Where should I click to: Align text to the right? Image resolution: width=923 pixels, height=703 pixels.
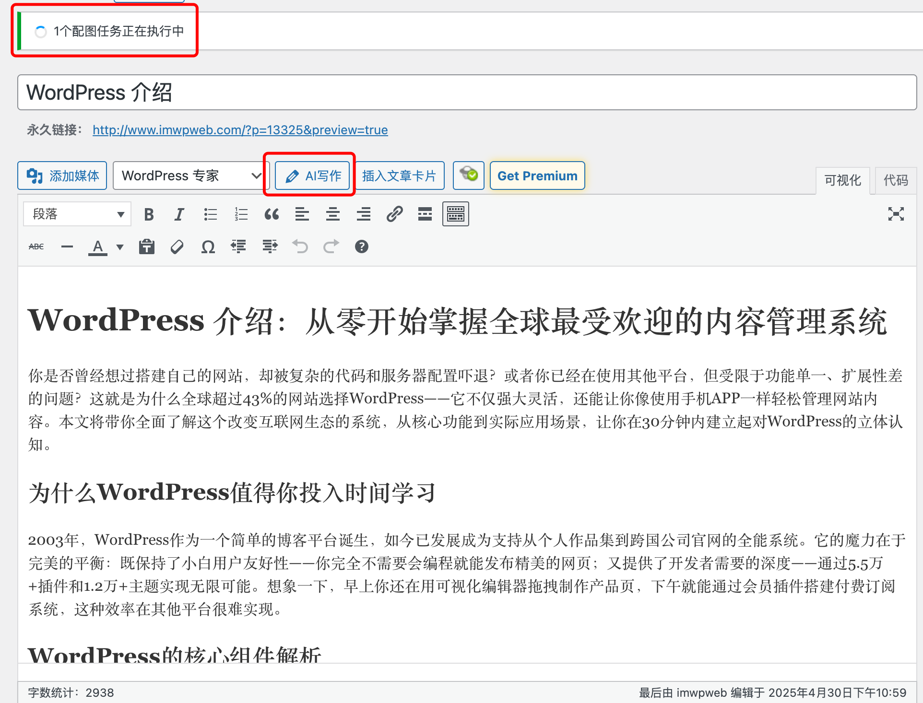[364, 214]
